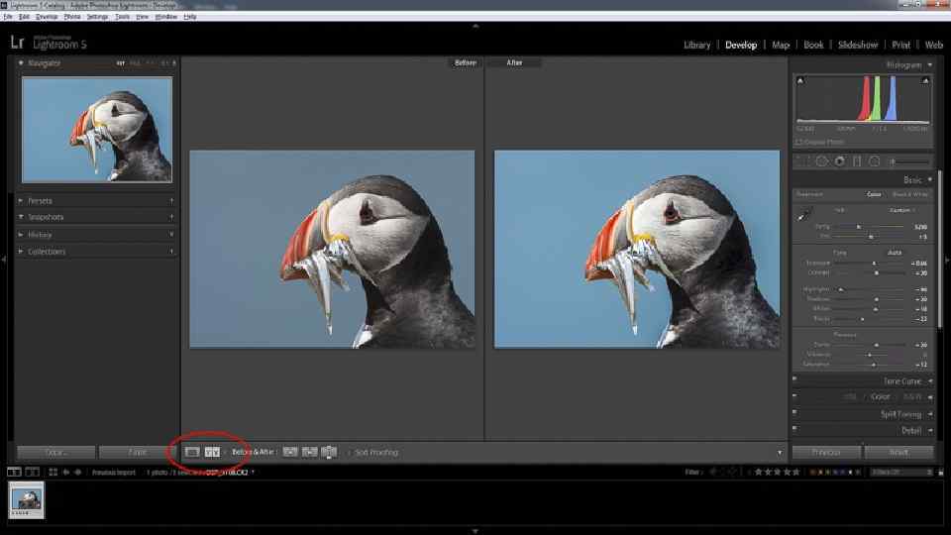This screenshot has width=951, height=535.
Task: Switch to the Library module
Action: point(696,45)
